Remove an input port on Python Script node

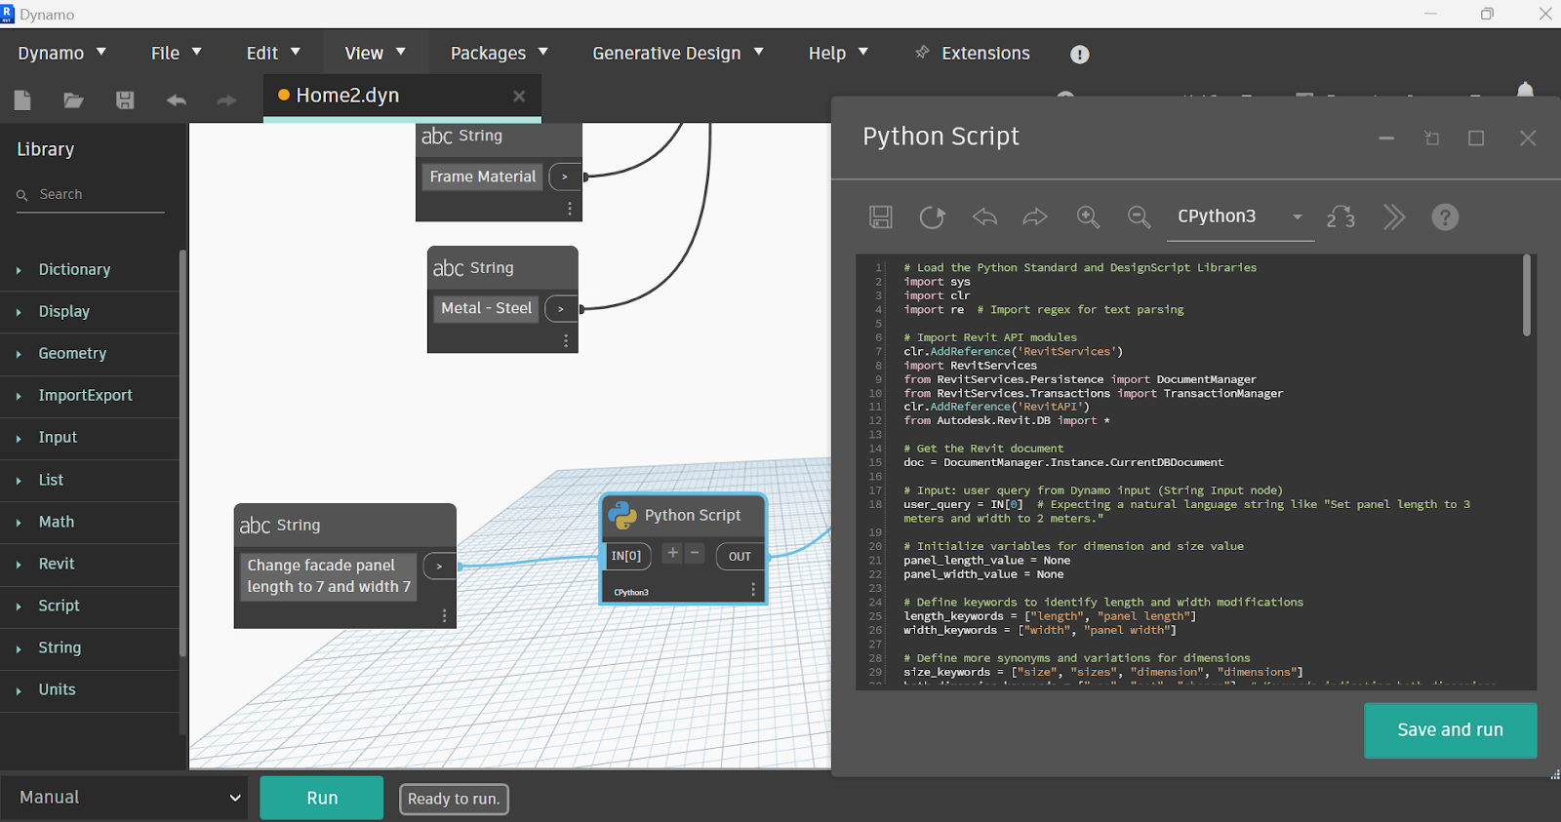click(695, 553)
